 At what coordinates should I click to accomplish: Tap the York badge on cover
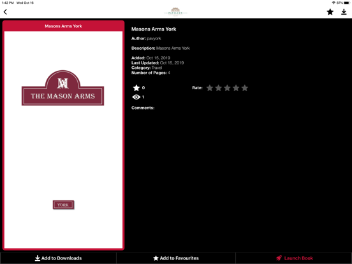coord(63,205)
